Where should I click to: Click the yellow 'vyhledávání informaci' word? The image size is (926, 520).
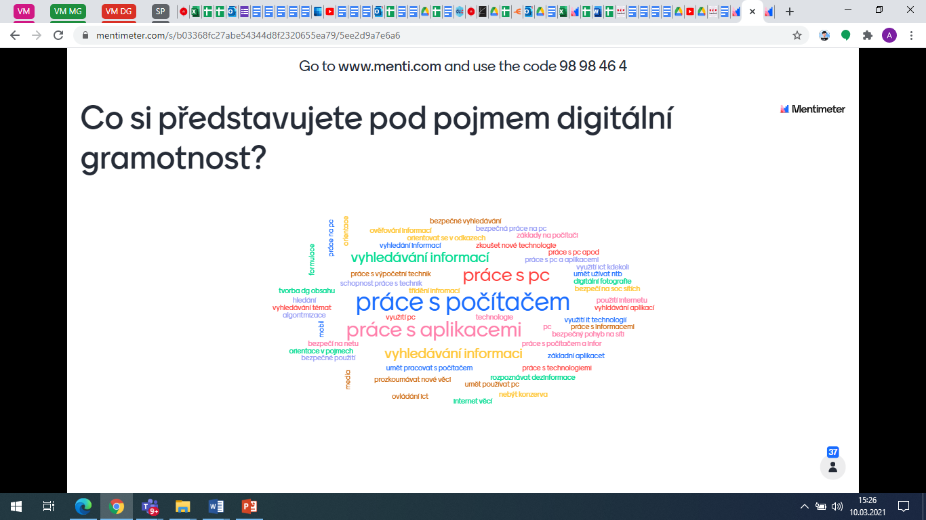(453, 353)
